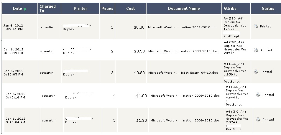Click printer icon for the 1-page job

tap(256, 27)
